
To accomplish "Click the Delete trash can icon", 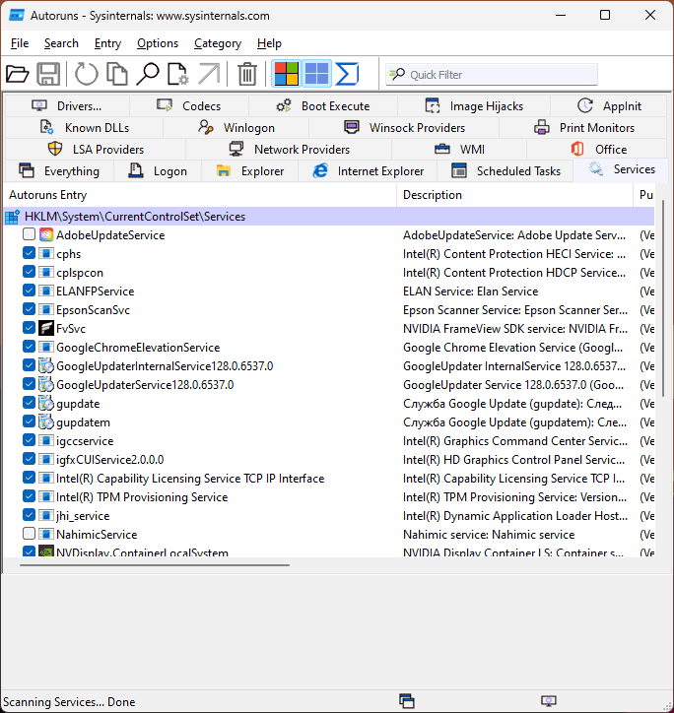I will (x=247, y=74).
